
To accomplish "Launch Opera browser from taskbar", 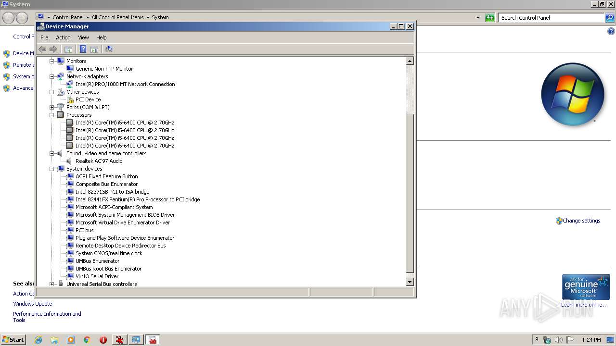I will coord(103,340).
